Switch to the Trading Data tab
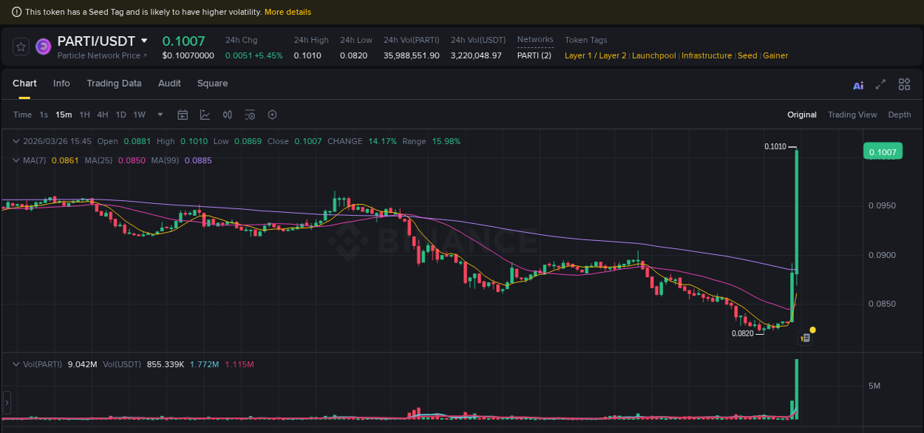924x433 pixels. click(x=114, y=83)
